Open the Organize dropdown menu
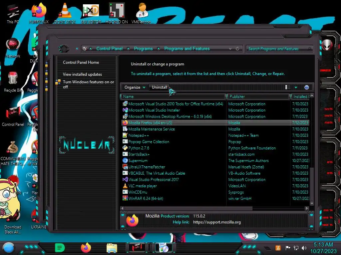The height and width of the screenshot is (255, 341). pyautogui.click(x=135, y=87)
